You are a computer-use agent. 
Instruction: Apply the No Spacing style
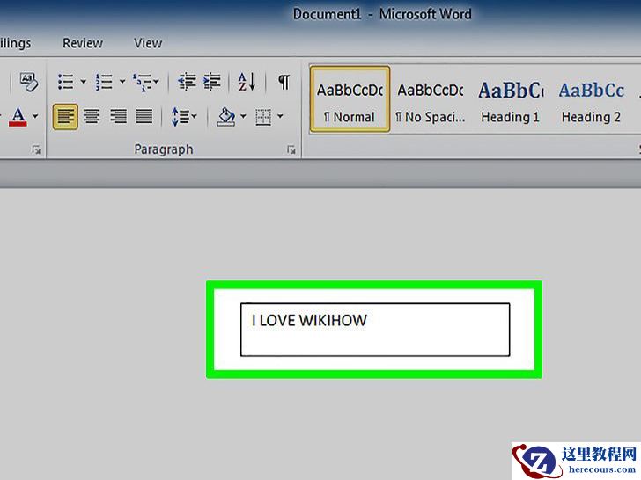point(431,99)
